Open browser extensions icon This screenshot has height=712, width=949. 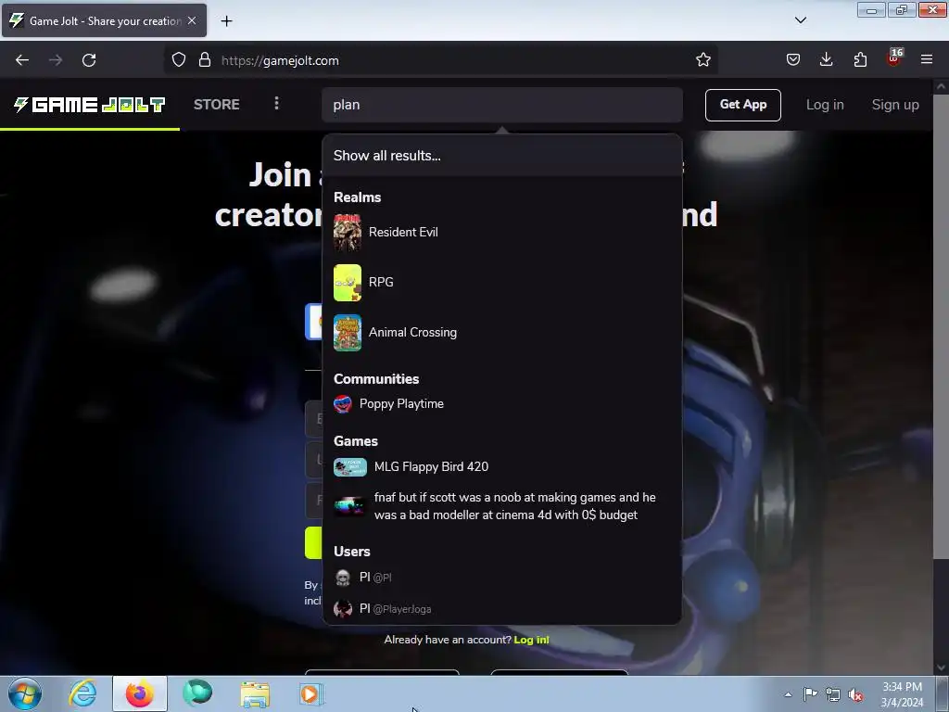860,60
